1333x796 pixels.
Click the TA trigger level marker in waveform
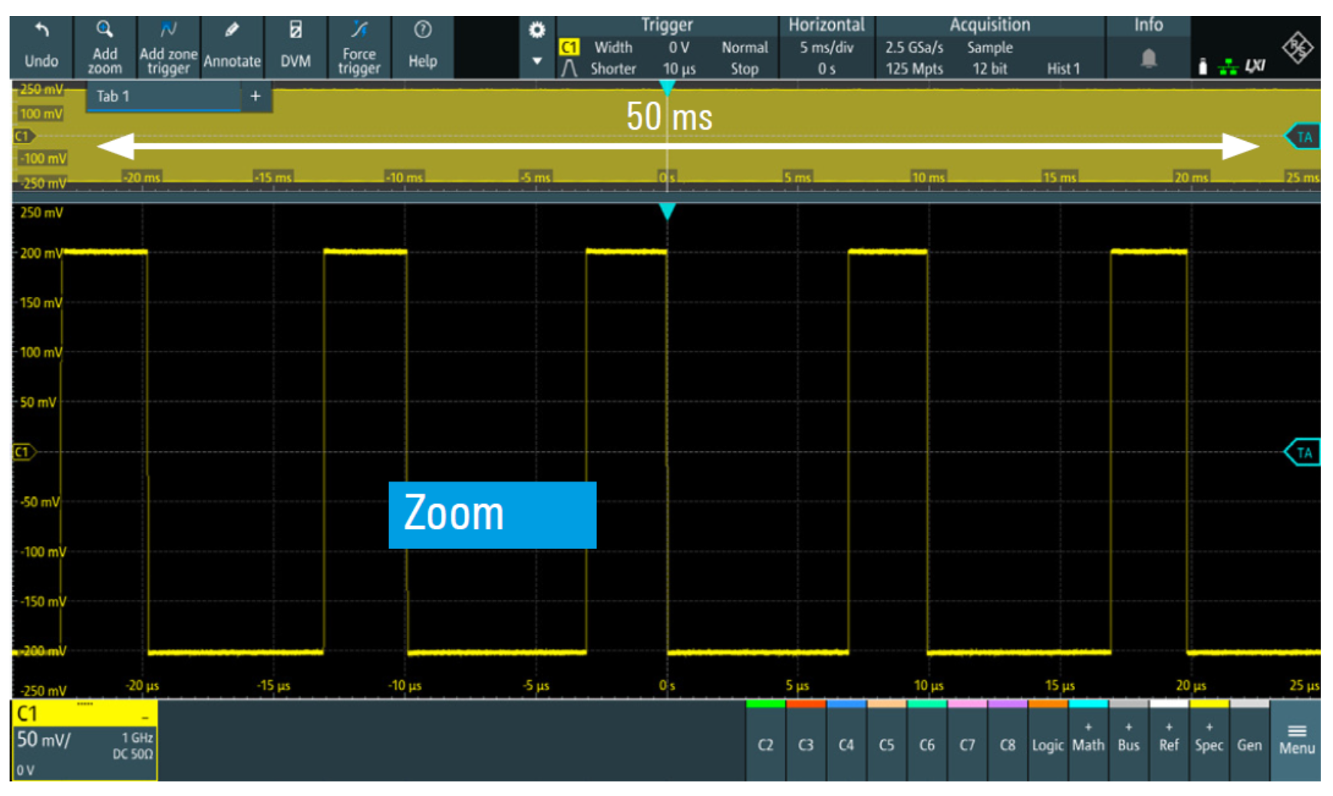[1303, 452]
